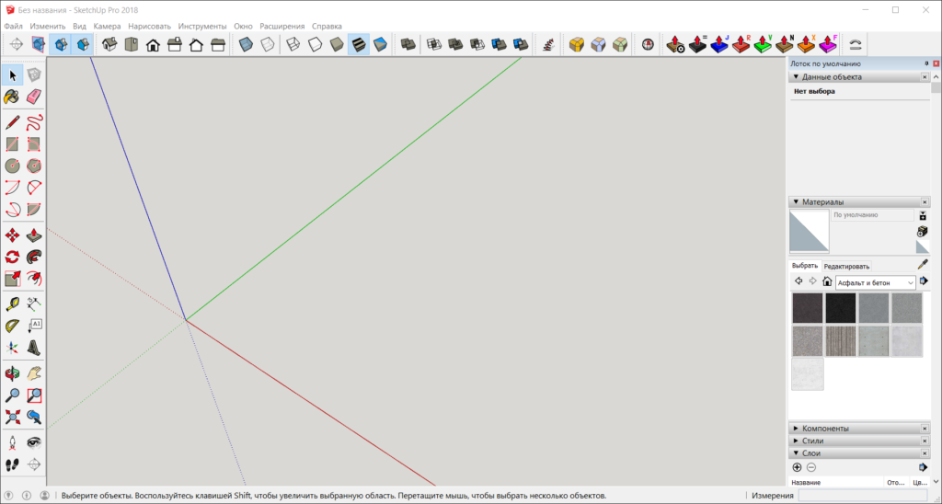Pick the eyedropper sample paint tool
The image size is (942, 504).
point(923,265)
